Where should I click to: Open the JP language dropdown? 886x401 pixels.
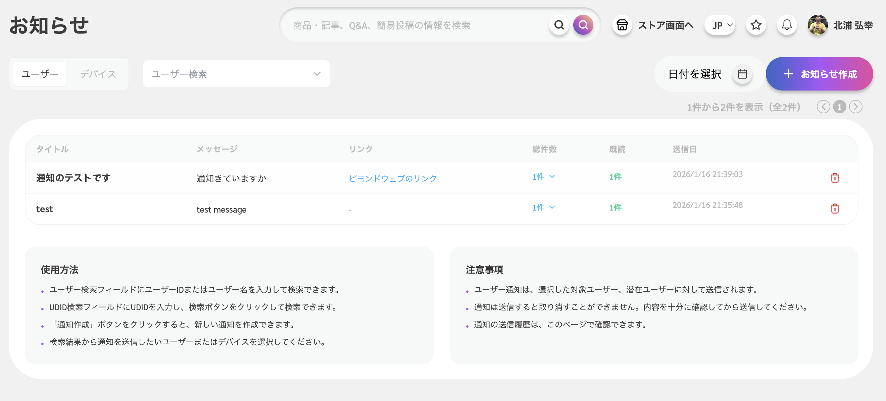click(720, 25)
